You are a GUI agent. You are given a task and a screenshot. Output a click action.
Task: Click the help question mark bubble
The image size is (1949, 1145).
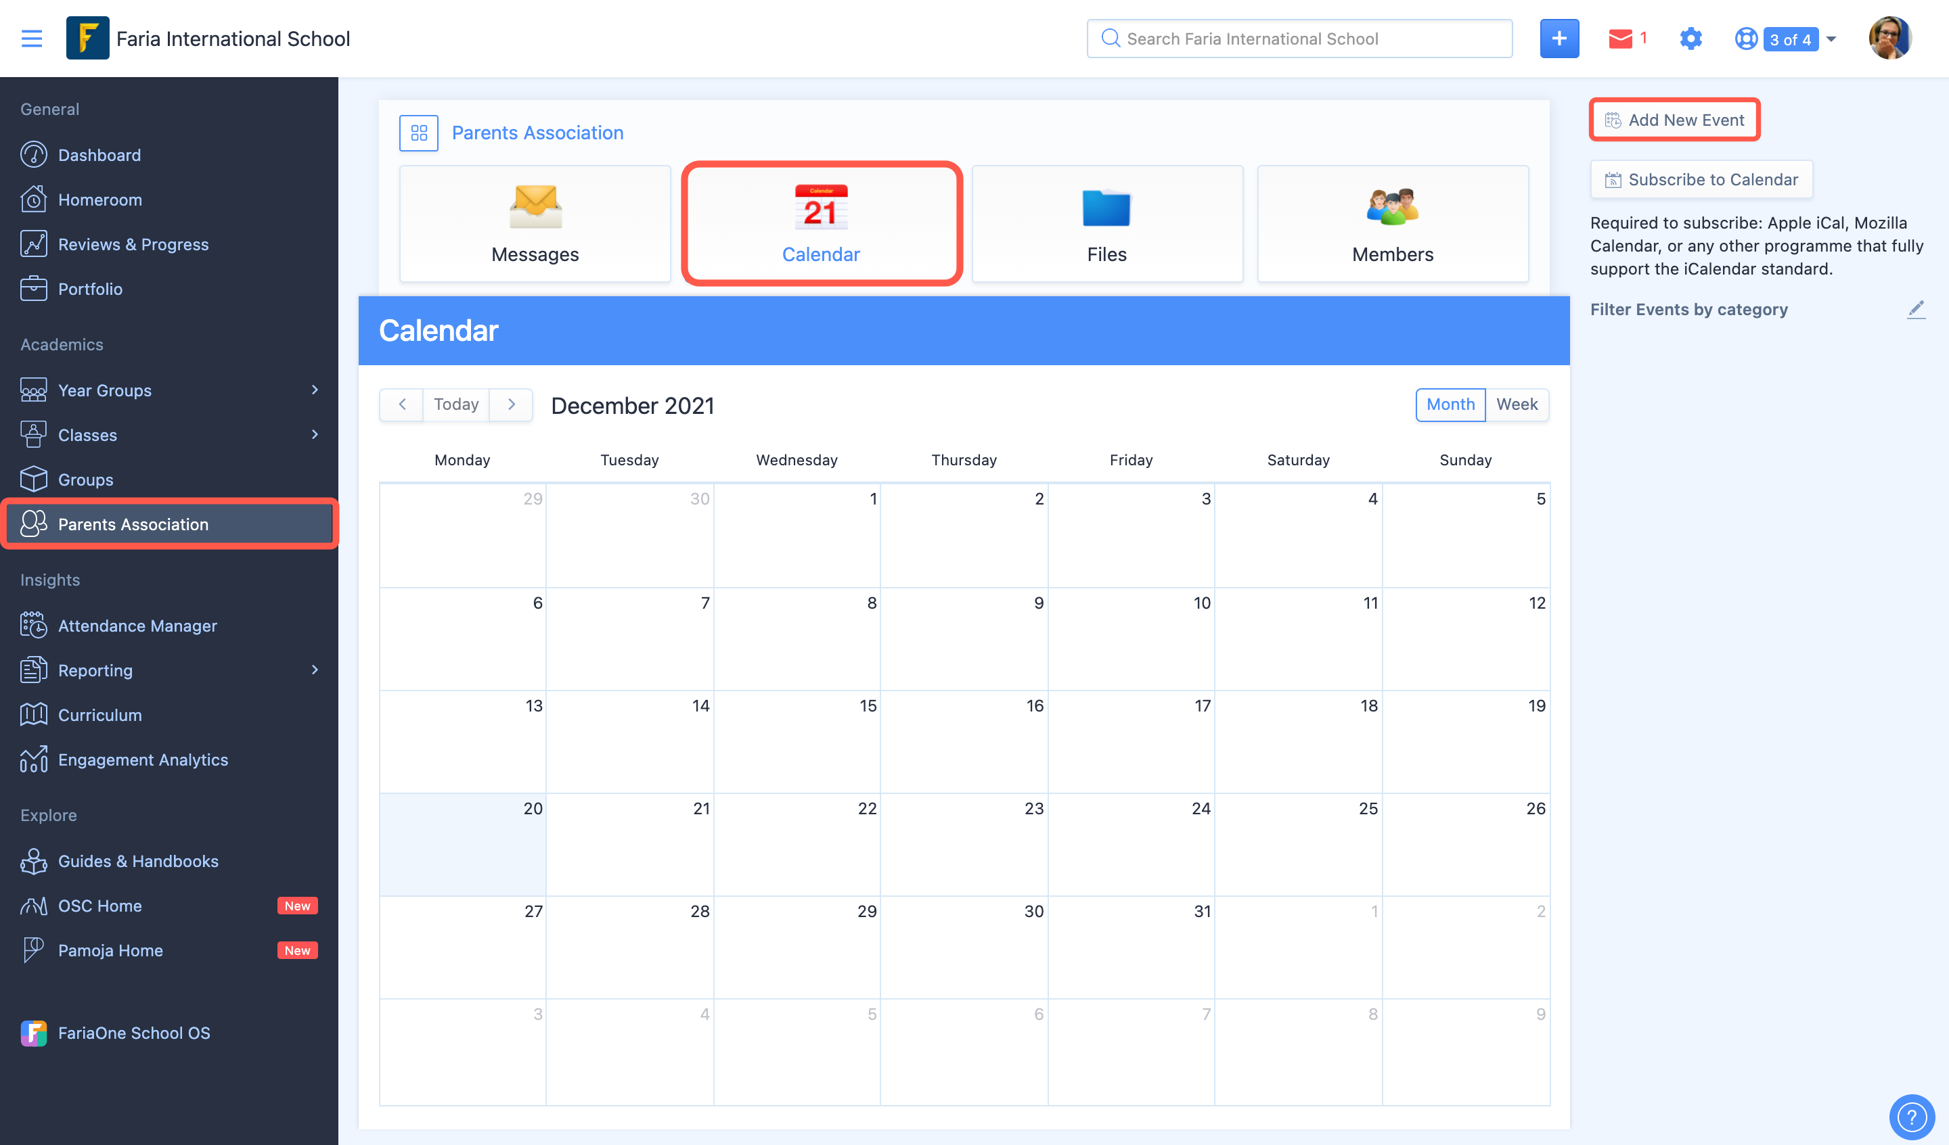pos(1911,1117)
